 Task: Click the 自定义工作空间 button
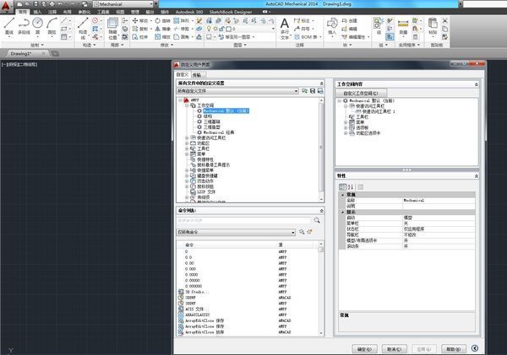[x=361, y=93]
